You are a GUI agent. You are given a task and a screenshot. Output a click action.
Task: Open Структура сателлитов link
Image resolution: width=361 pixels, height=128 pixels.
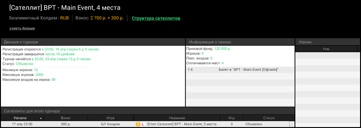tap(156, 18)
